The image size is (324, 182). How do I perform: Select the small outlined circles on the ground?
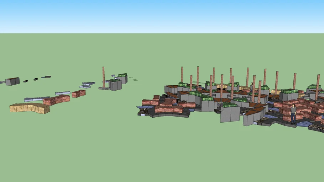(x=133, y=79)
